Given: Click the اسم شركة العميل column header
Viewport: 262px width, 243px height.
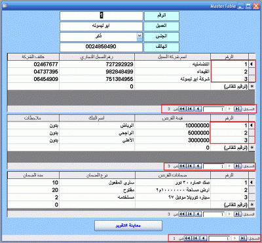Looking at the screenshot, I should pos(173,57).
